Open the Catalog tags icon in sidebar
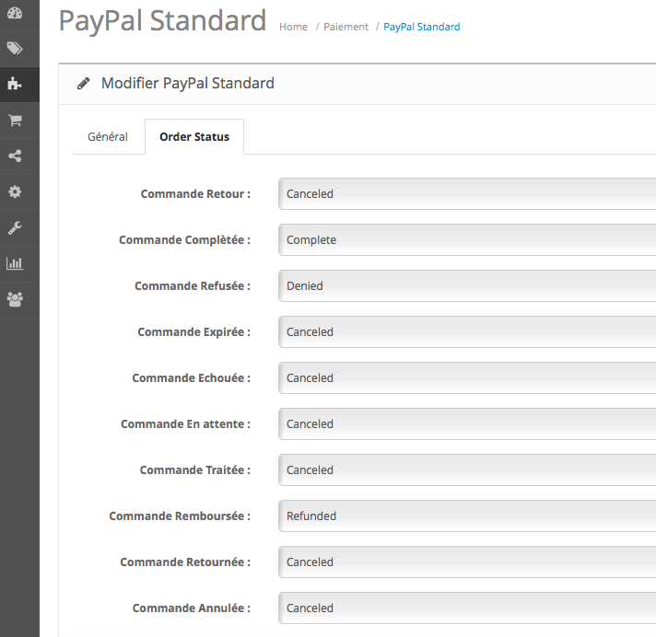 tap(15, 49)
